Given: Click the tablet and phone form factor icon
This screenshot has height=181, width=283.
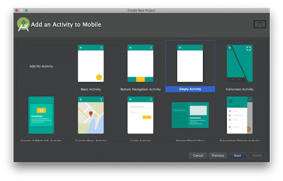Looking at the screenshot, I should (x=260, y=24).
